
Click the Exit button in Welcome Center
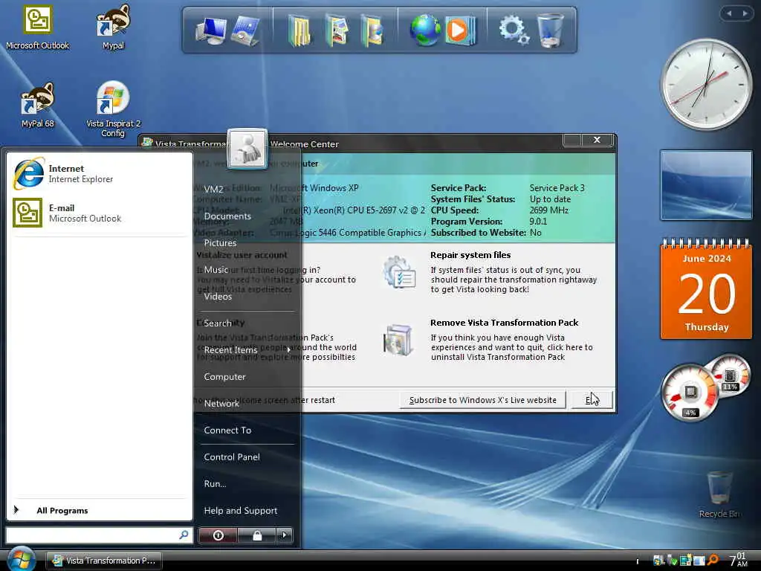point(592,400)
